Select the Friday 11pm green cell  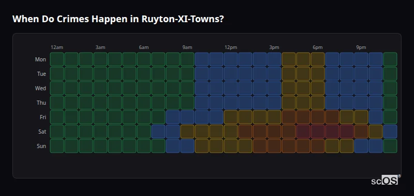coord(390,117)
